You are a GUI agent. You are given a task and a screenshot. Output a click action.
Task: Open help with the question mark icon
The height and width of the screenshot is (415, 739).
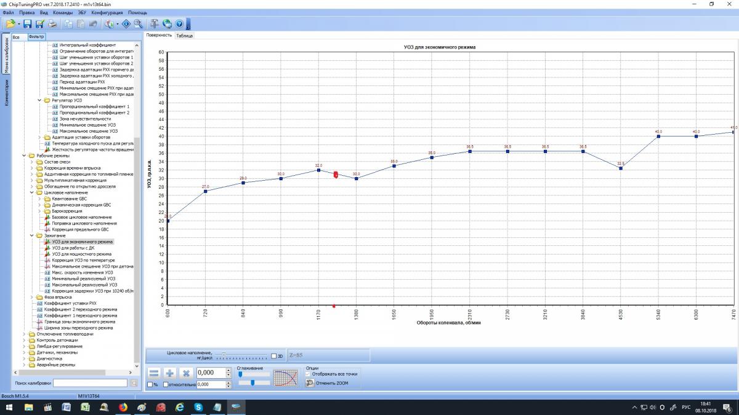click(179, 24)
